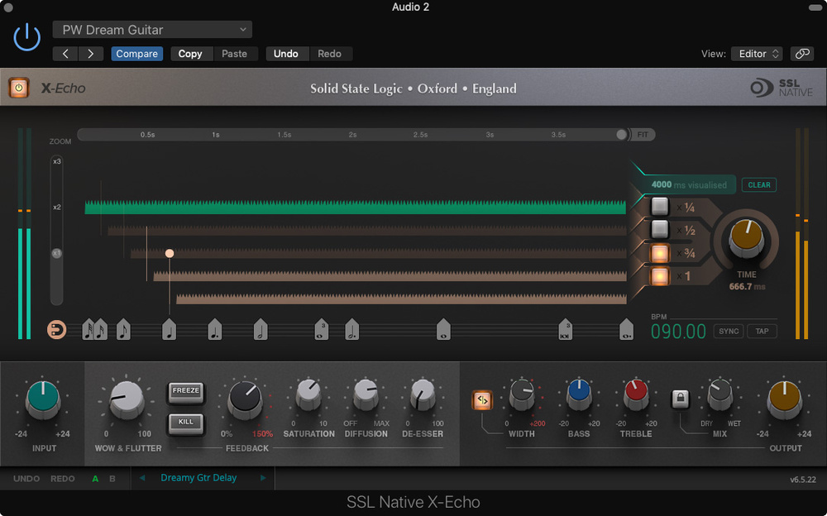827x516 pixels.
Task: Select preset slot B
Action: pyautogui.click(x=112, y=479)
